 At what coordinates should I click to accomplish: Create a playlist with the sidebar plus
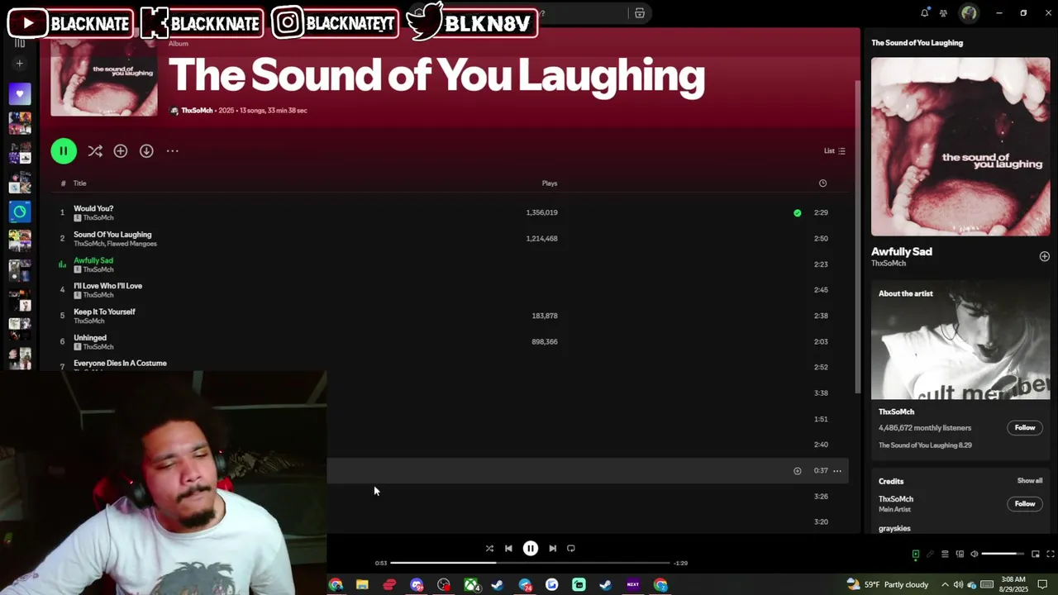pos(20,64)
